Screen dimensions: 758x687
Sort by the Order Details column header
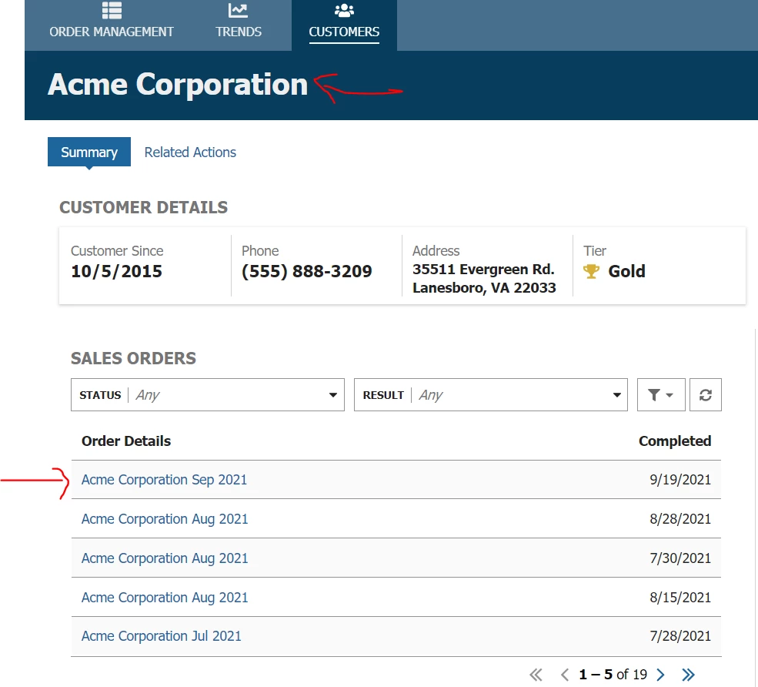(126, 441)
